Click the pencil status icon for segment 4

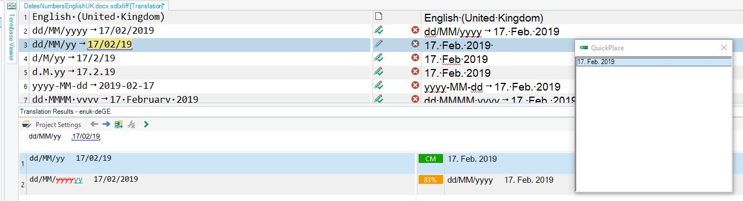click(x=379, y=58)
